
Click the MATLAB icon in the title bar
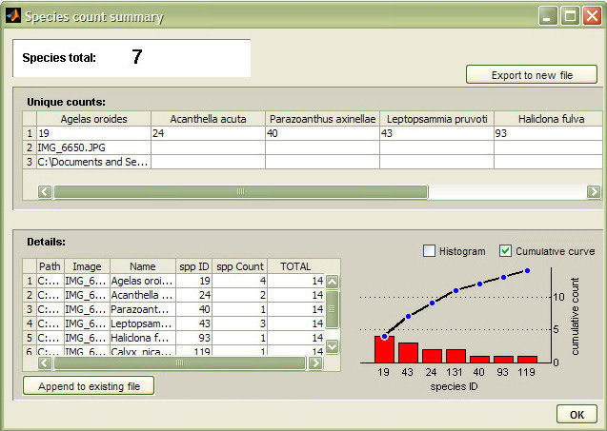click(13, 16)
